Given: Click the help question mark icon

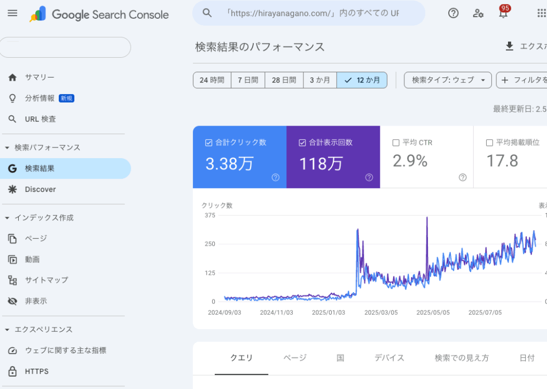Looking at the screenshot, I should click(453, 13).
